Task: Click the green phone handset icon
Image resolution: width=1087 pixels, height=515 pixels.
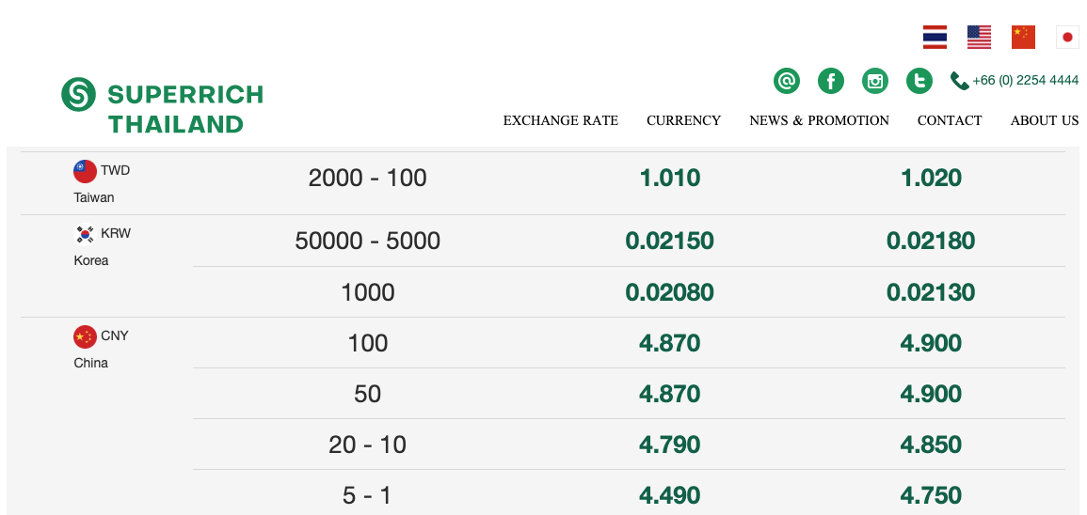Action: 959,81
